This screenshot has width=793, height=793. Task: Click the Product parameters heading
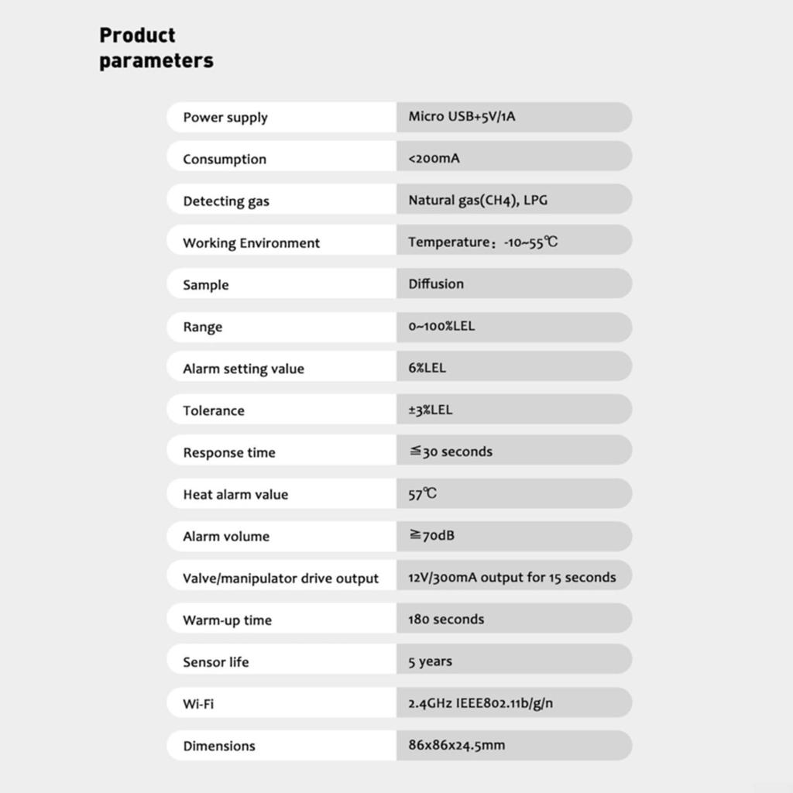(156, 48)
